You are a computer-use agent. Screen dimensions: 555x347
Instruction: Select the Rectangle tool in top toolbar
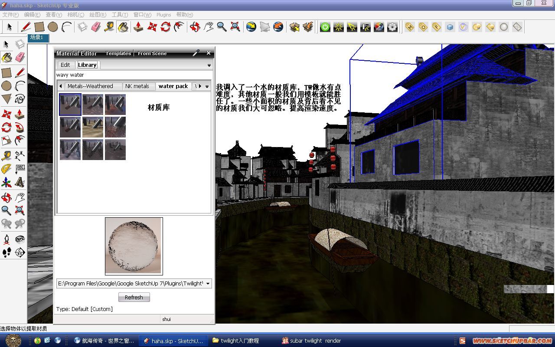pyautogui.click(x=39, y=27)
